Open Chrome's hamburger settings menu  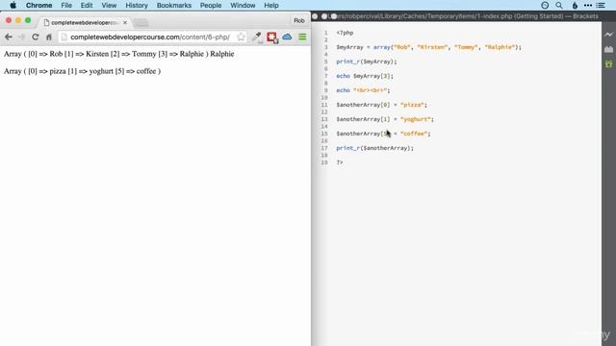click(302, 37)
